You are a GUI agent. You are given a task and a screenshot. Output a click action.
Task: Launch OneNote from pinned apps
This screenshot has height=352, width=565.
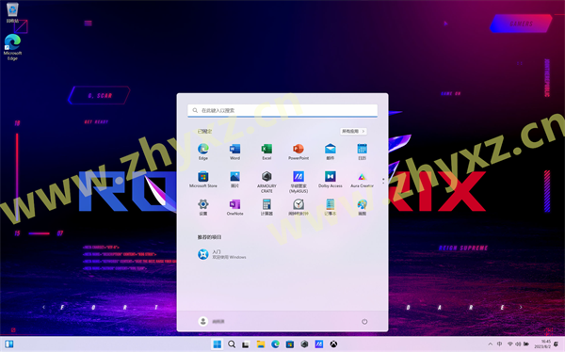[234, 207]
